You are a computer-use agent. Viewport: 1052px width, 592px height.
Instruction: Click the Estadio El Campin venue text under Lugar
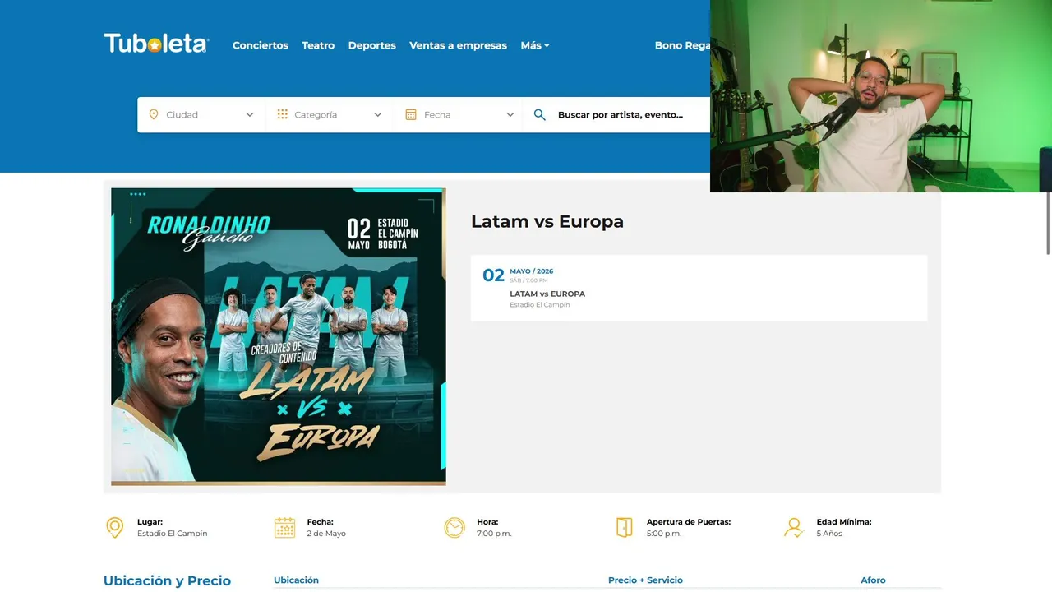(x=173, y=534)
